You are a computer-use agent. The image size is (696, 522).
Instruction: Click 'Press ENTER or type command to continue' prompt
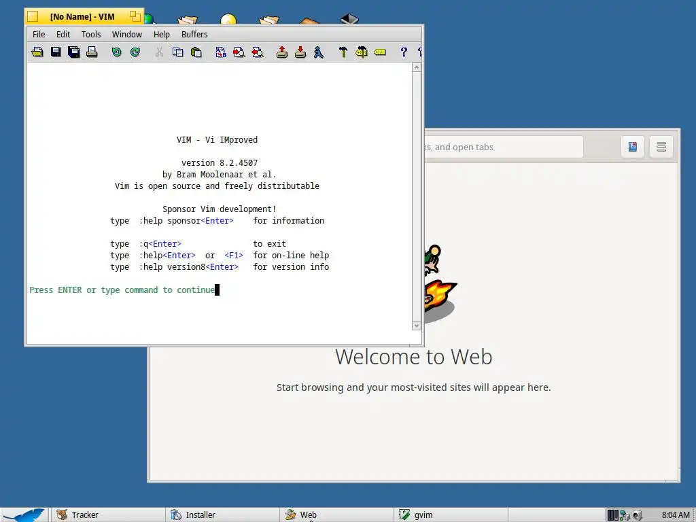point(122,290)
